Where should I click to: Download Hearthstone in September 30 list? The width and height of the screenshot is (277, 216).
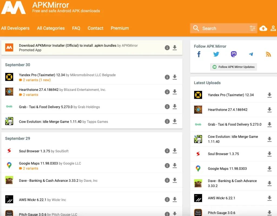point(175,92)
